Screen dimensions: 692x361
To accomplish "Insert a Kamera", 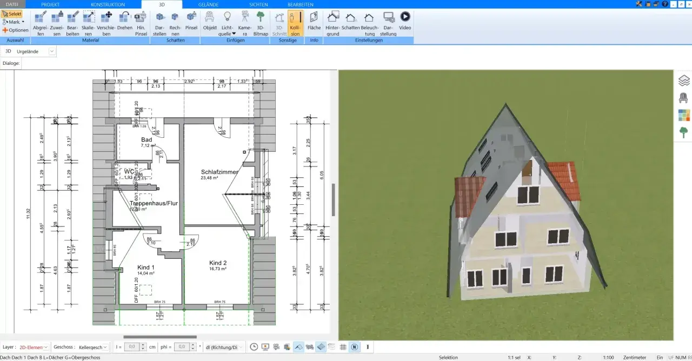I will click(x=244, y=23).
